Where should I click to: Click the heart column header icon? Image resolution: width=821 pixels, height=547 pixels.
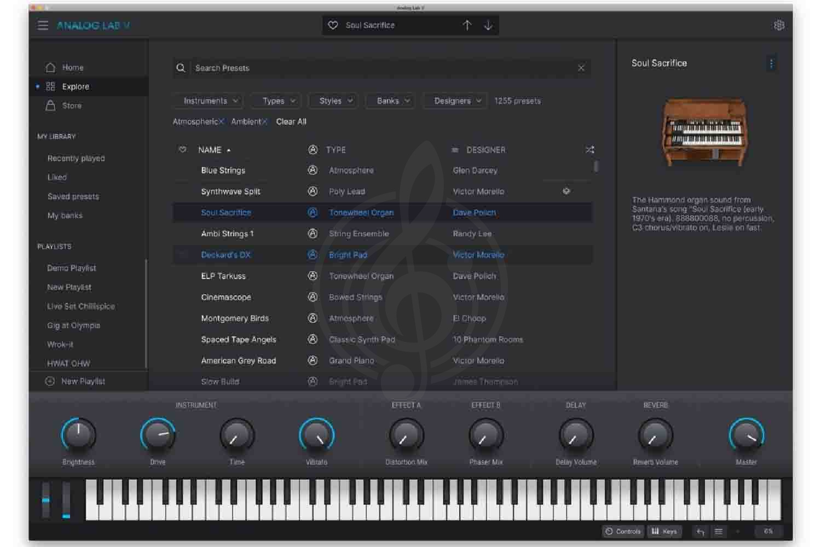click(x=183, y=149)
